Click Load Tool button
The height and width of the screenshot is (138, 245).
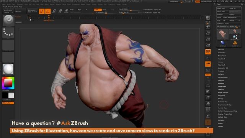pyautogui.click(x=222, y=8)
